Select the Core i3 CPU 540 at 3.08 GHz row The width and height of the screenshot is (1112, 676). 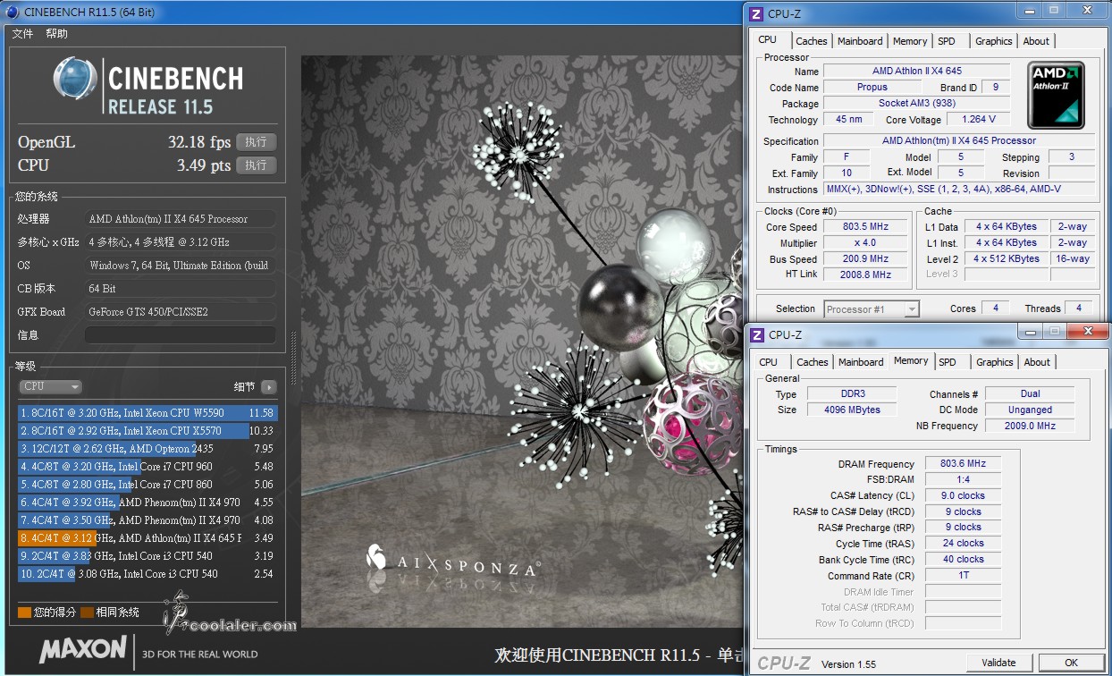147,574
